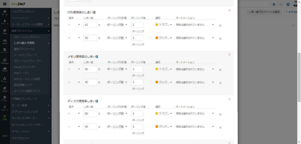
Task: Open the announcements bell icon in top bar
Action: pyautogui.click(x=274, y=4)
